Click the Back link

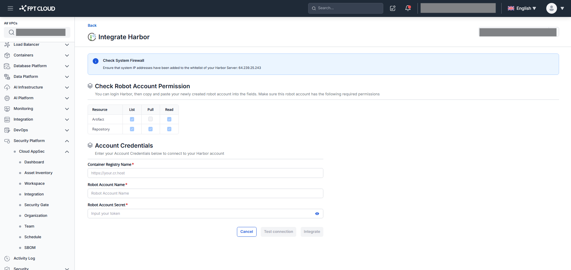click(92, 26)
